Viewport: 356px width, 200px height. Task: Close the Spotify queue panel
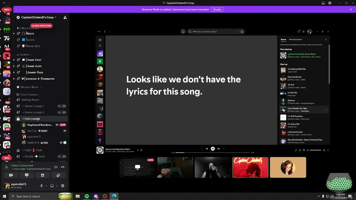(x=326, y=39)
